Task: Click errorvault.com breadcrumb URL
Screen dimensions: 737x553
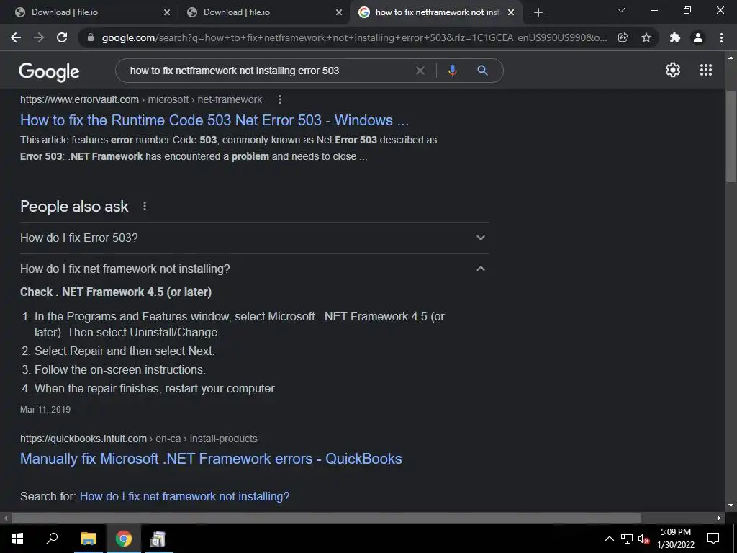Action: pos(141,99)
